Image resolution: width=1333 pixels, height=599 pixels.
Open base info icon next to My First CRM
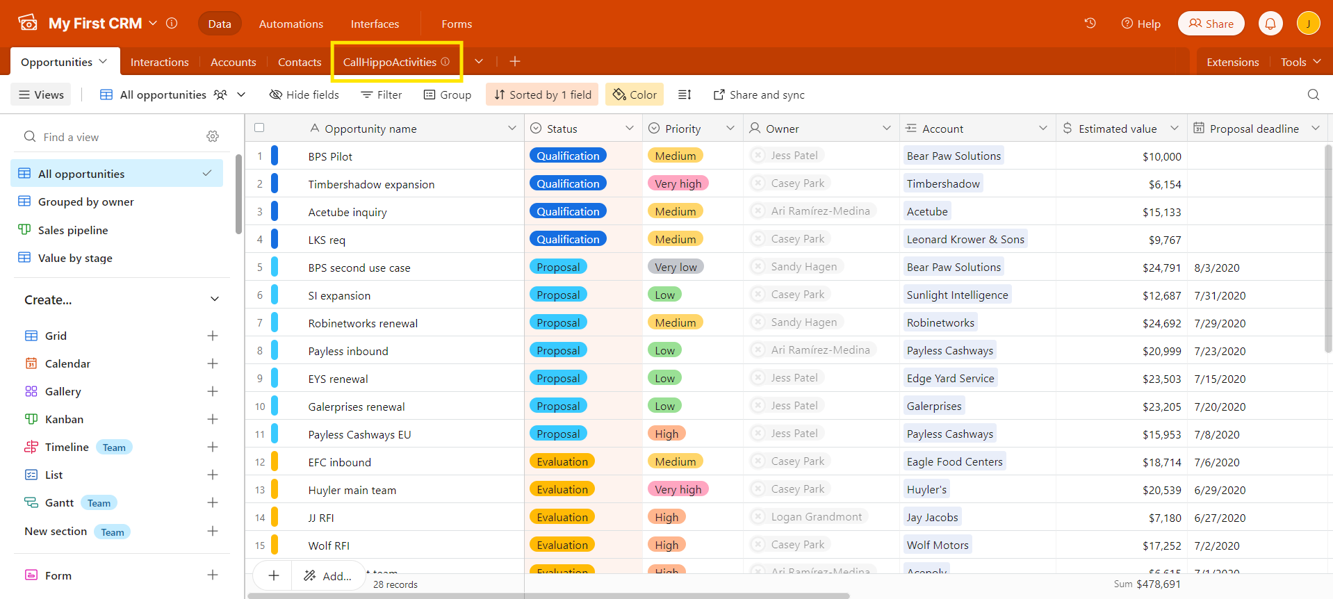172,23
